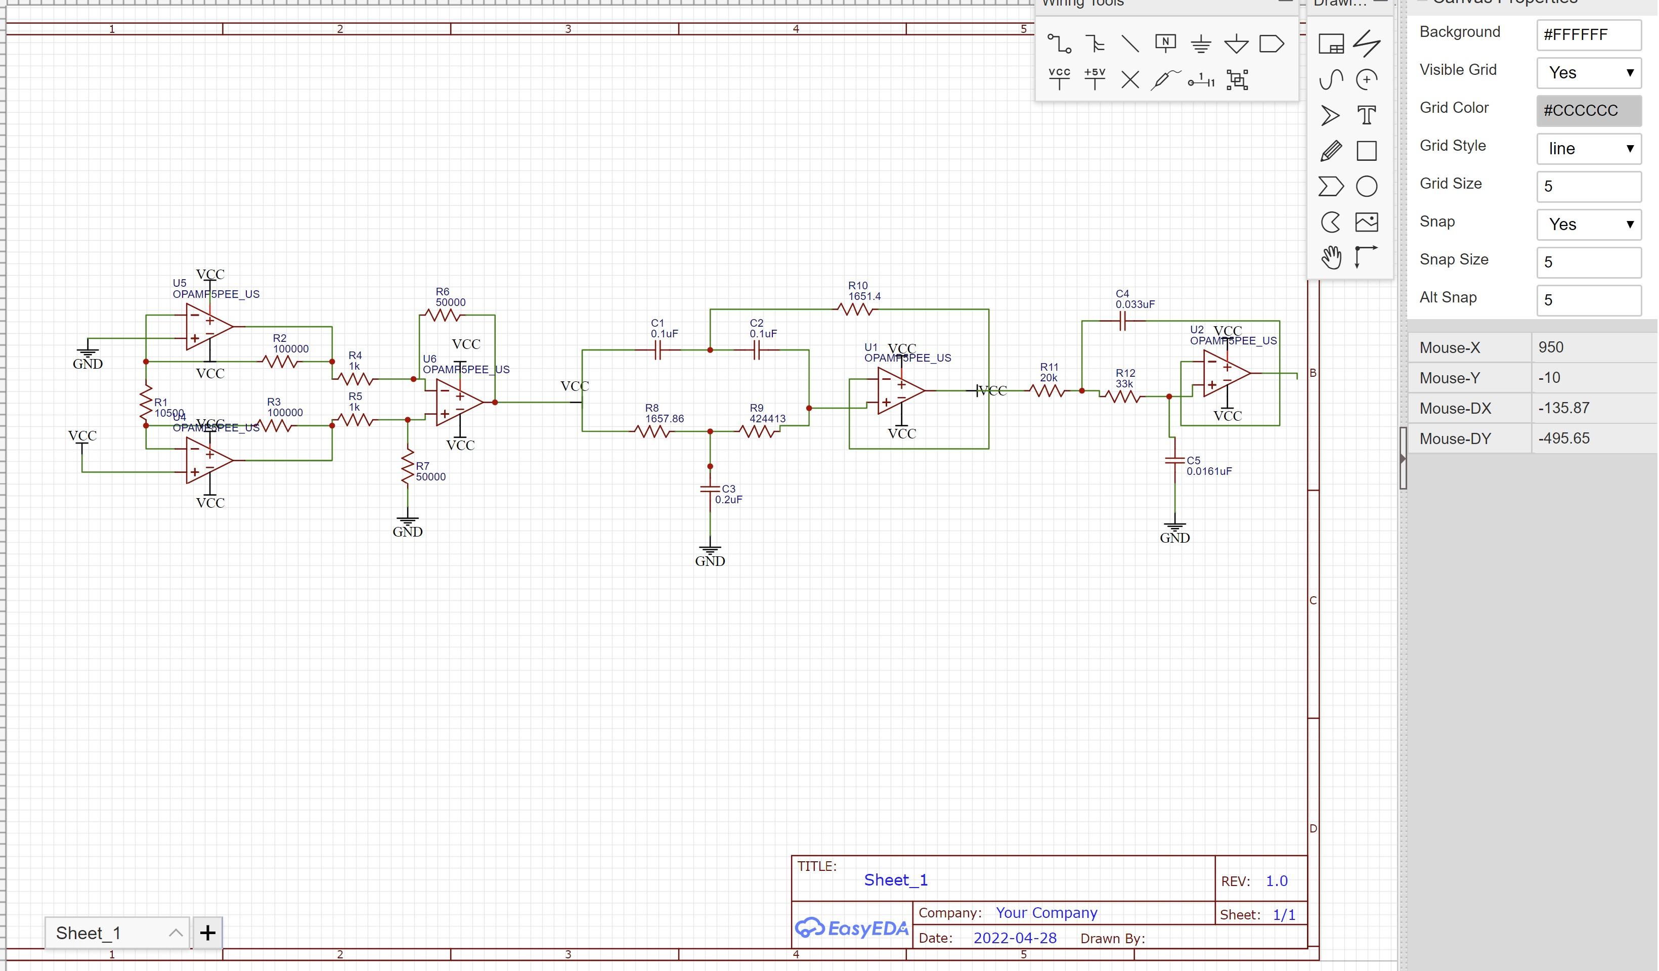
Task: Click the EasyEDA logo in title block
Action: pos(852,928)
